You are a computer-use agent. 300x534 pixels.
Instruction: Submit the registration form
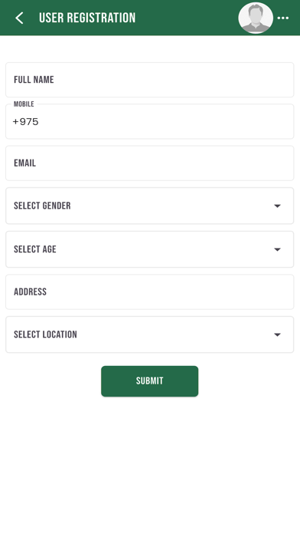click(149, 381)
